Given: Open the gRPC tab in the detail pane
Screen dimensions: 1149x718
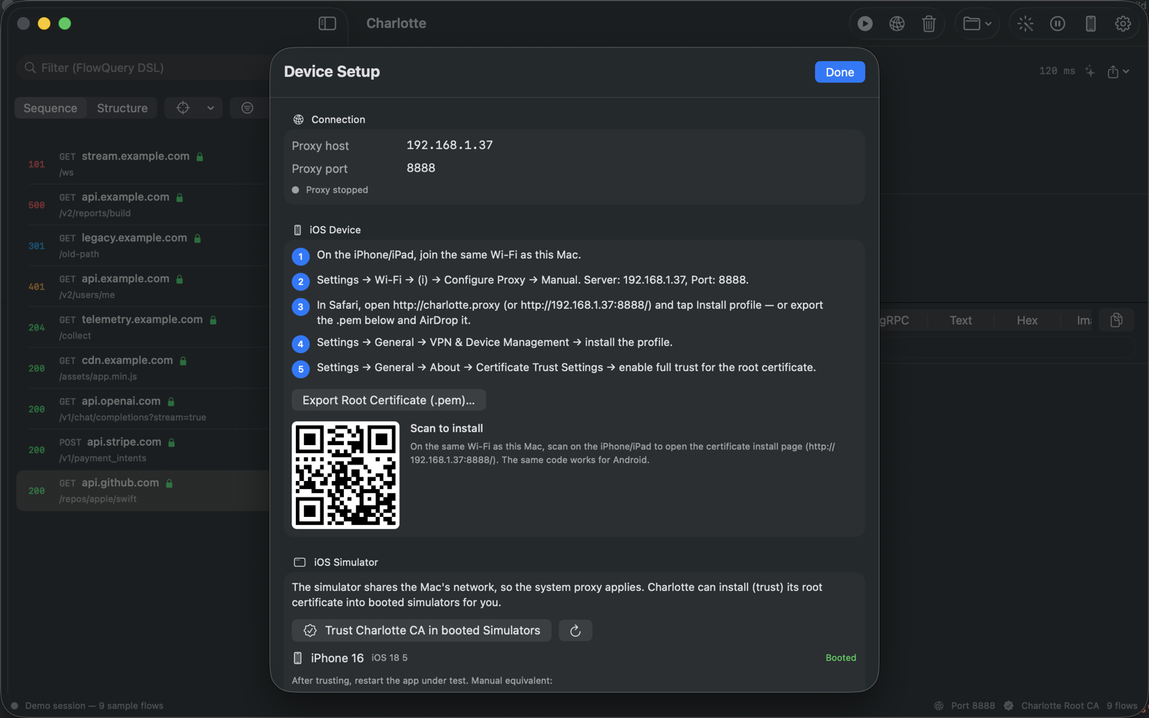Looking at the screenshot, I should 895,320.
